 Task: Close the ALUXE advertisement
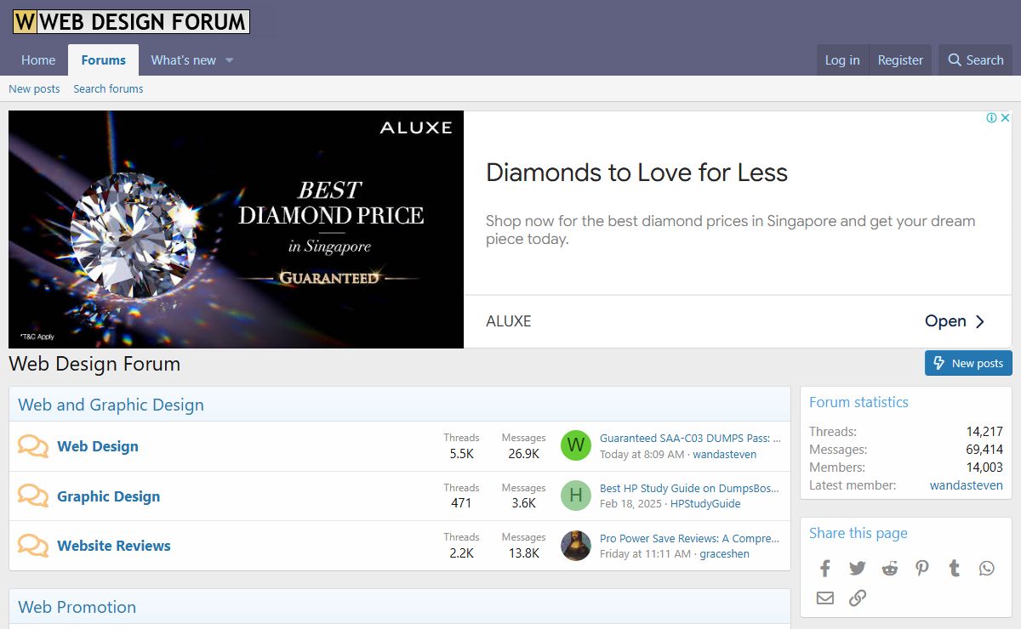click(x=1005, y=118)
